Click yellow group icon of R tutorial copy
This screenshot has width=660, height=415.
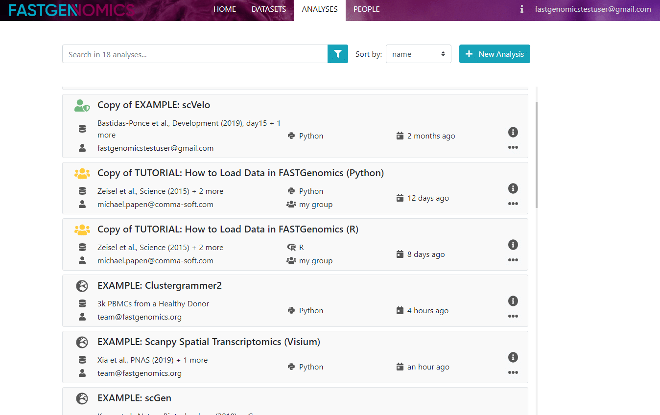[82, 230]
